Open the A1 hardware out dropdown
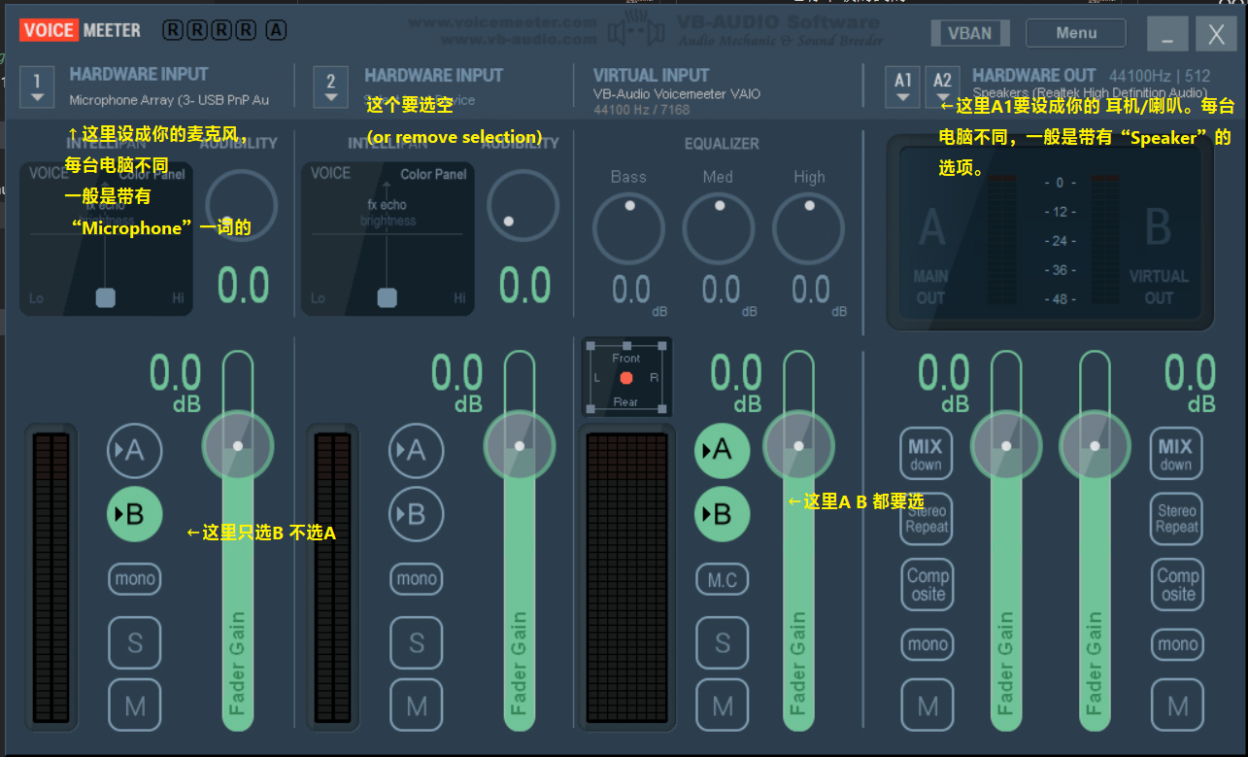1248x757 pixels. tap(903, 86)
